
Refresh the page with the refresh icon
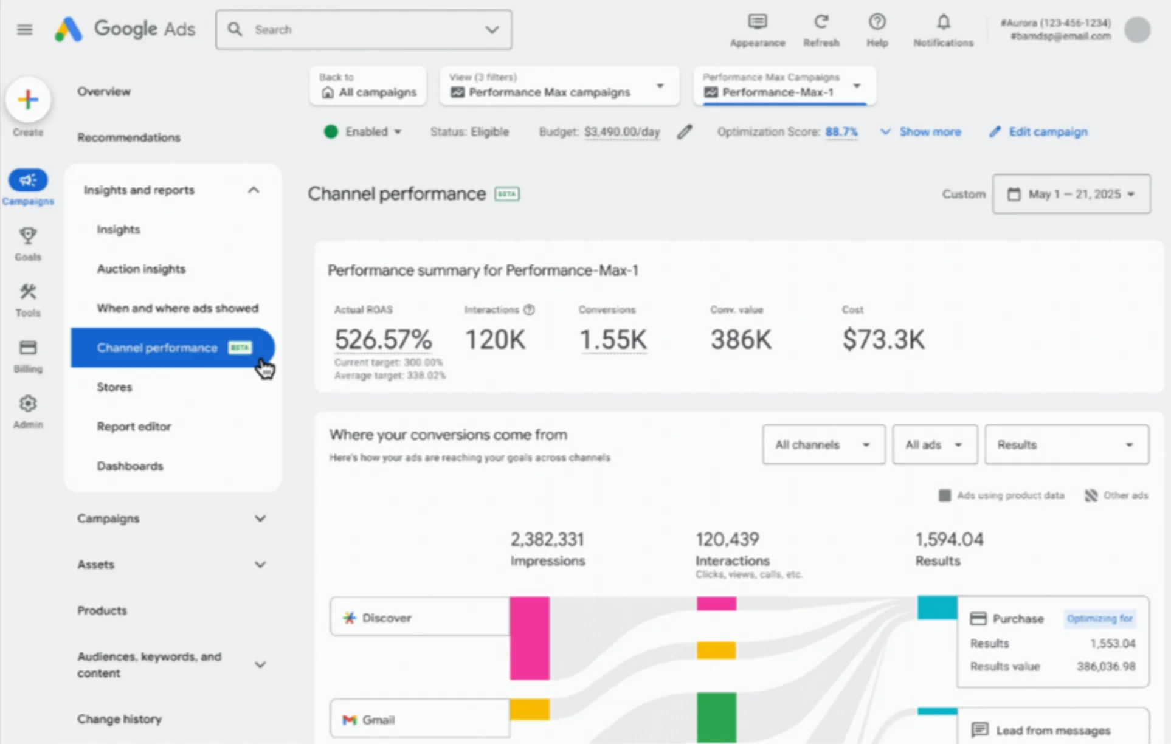821,23
